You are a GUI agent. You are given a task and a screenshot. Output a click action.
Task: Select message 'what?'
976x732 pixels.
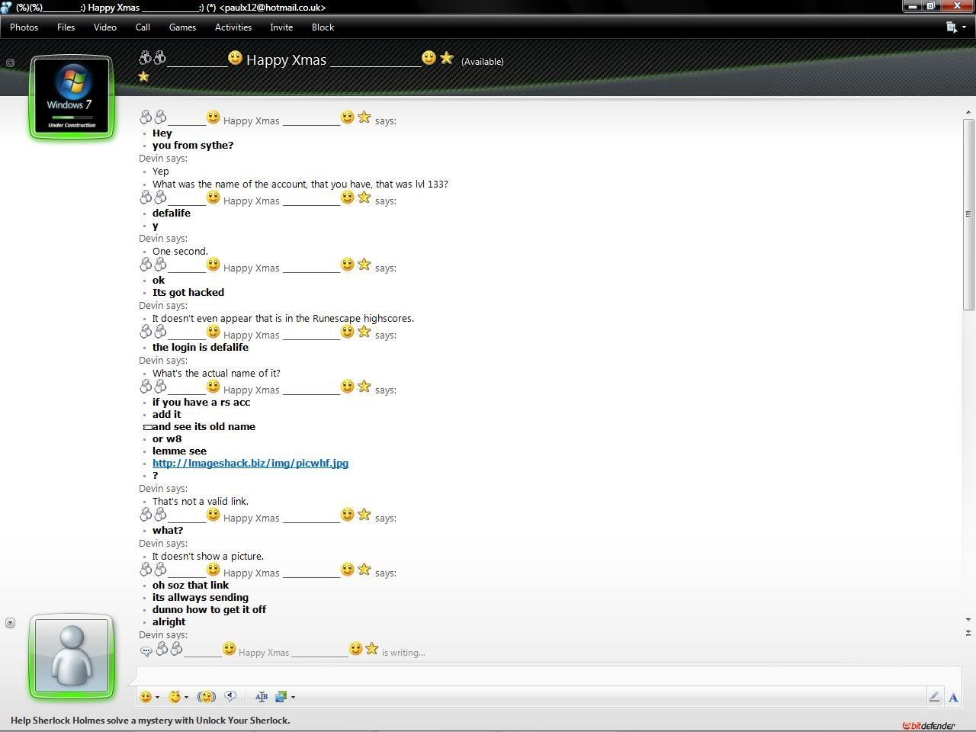[x=168, y=530]
